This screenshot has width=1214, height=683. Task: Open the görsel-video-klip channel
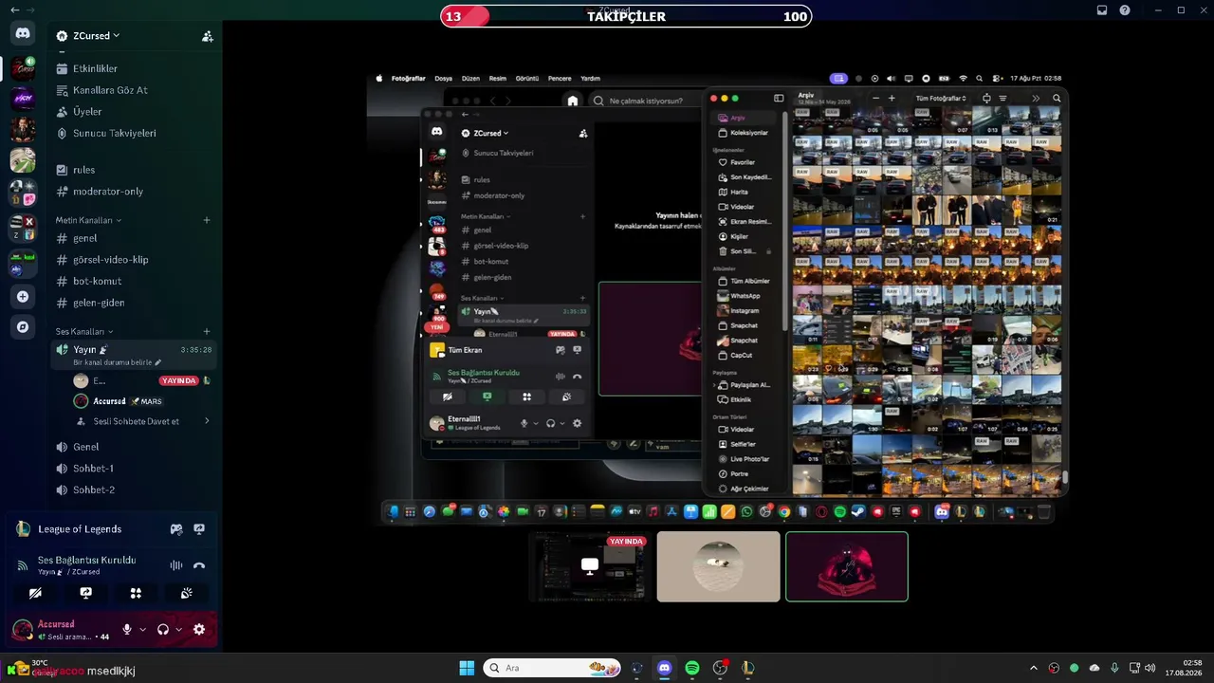133,260
